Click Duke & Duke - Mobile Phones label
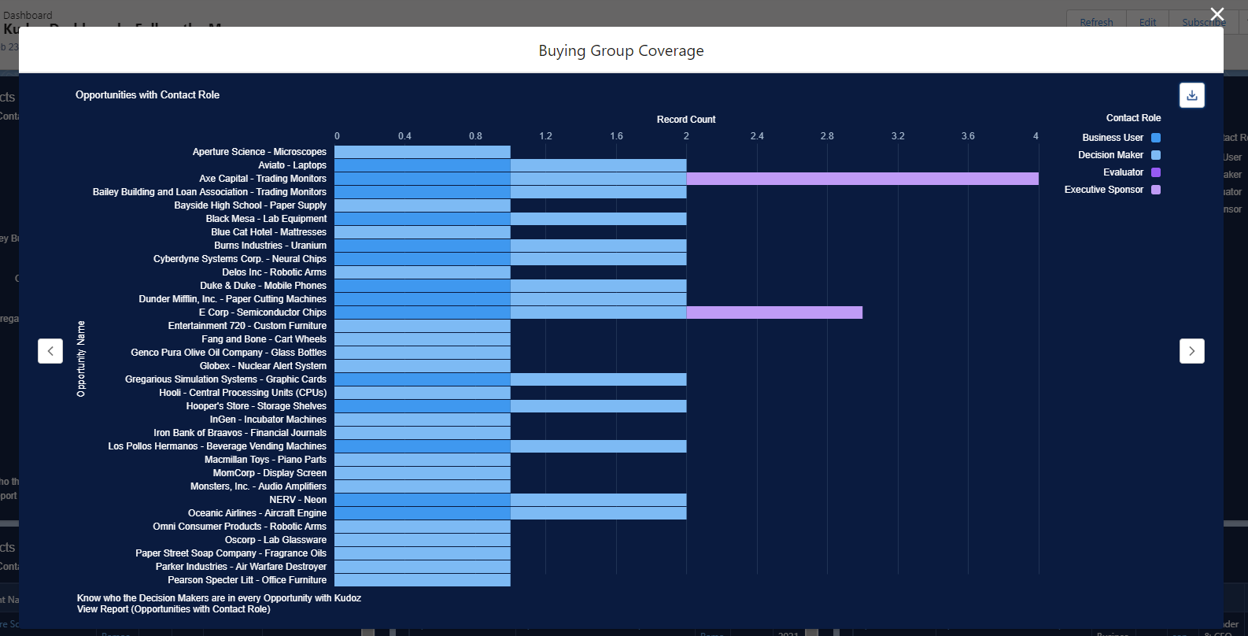 [263, 286]
